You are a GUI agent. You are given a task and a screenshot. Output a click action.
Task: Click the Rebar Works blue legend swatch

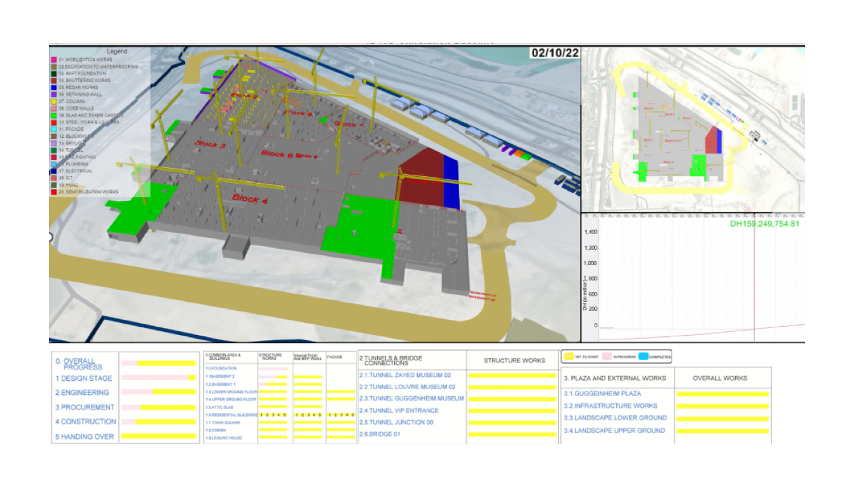click(x=53, y=87)
